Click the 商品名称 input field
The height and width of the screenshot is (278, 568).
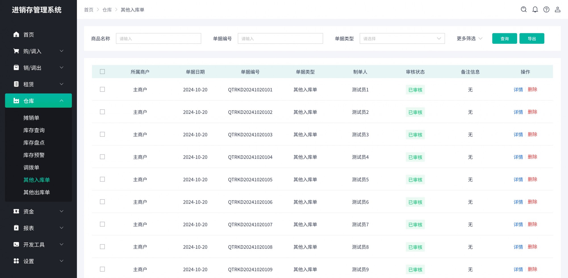click(158, 39)
